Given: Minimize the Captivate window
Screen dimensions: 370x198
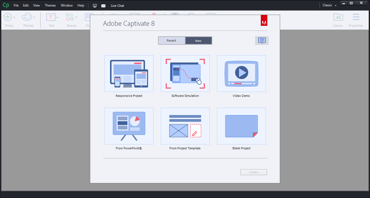Looking at the screenshot, I should pyautogui.click(x=344, y=3).
